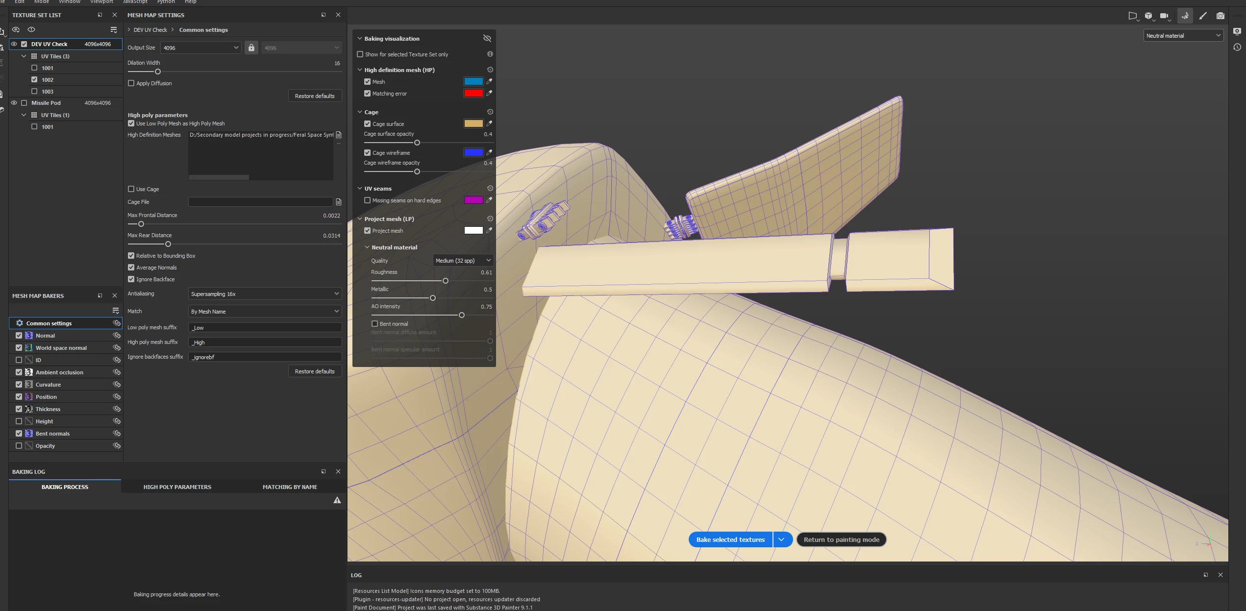
Task: Open the History panel clock icon
Action: click(x=1237, y=47)
